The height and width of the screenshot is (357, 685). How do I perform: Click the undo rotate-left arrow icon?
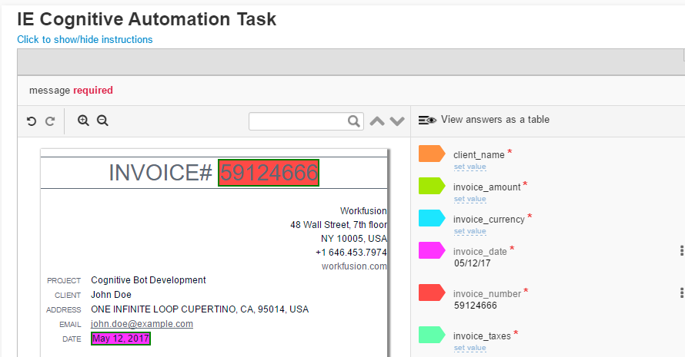click(32, 121)
